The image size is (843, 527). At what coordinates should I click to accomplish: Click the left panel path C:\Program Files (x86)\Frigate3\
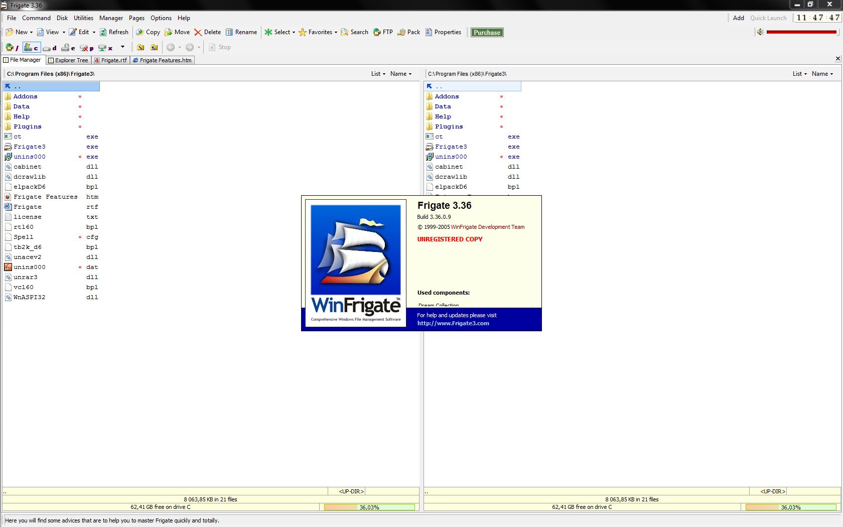pyautogui.click(x=50, y=74)
